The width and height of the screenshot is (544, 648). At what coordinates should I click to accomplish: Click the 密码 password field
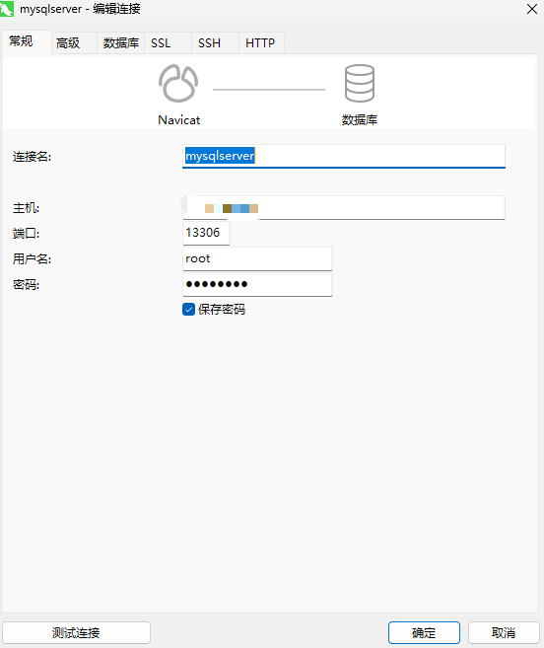coord(257,284)
